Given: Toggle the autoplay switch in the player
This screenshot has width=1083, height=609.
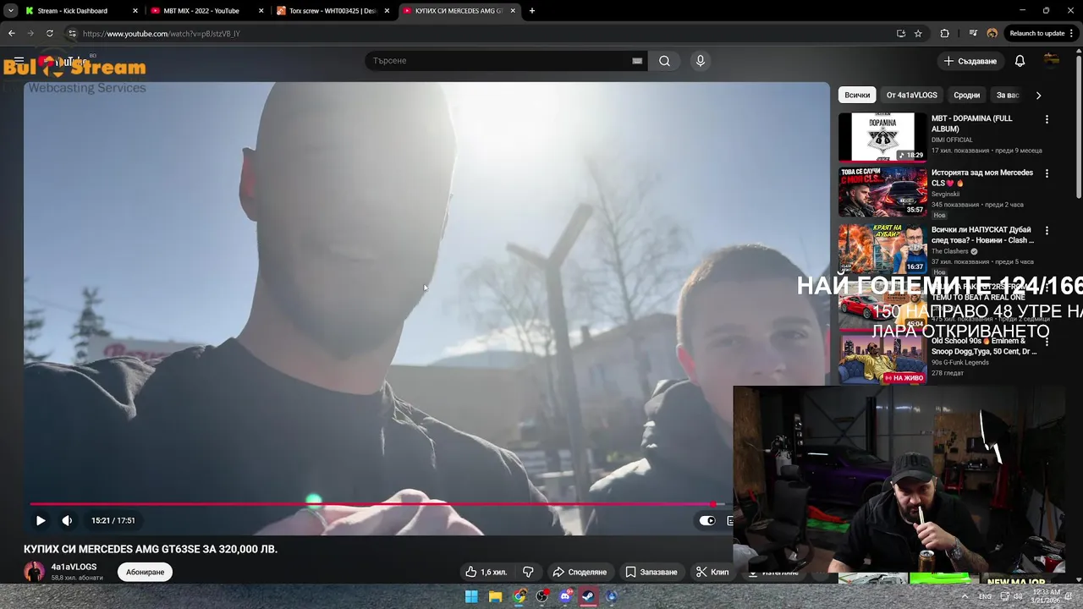Looking at the screenshot, I should click(x=706, y=520).
